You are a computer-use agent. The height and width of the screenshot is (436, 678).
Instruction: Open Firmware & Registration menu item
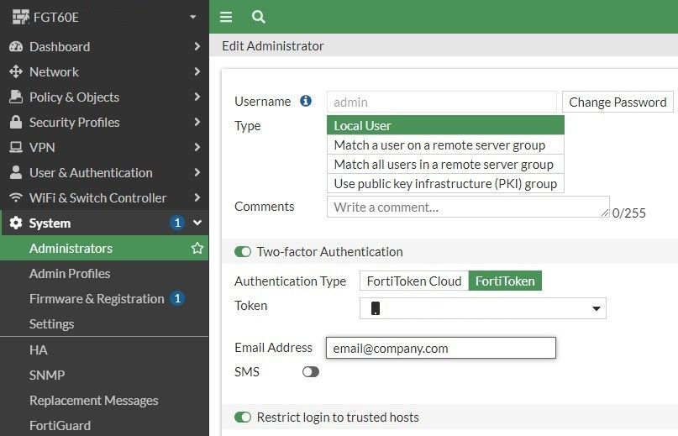coord(97,299)
